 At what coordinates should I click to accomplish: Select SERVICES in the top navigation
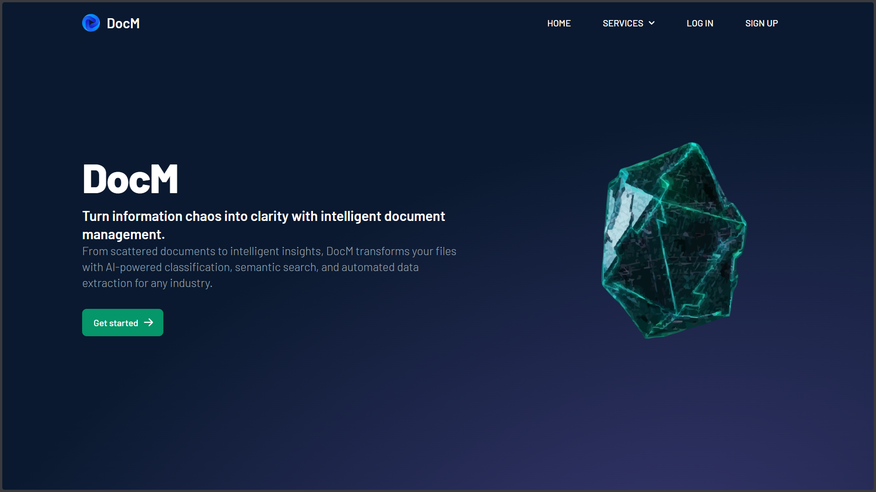pos(623,23)
